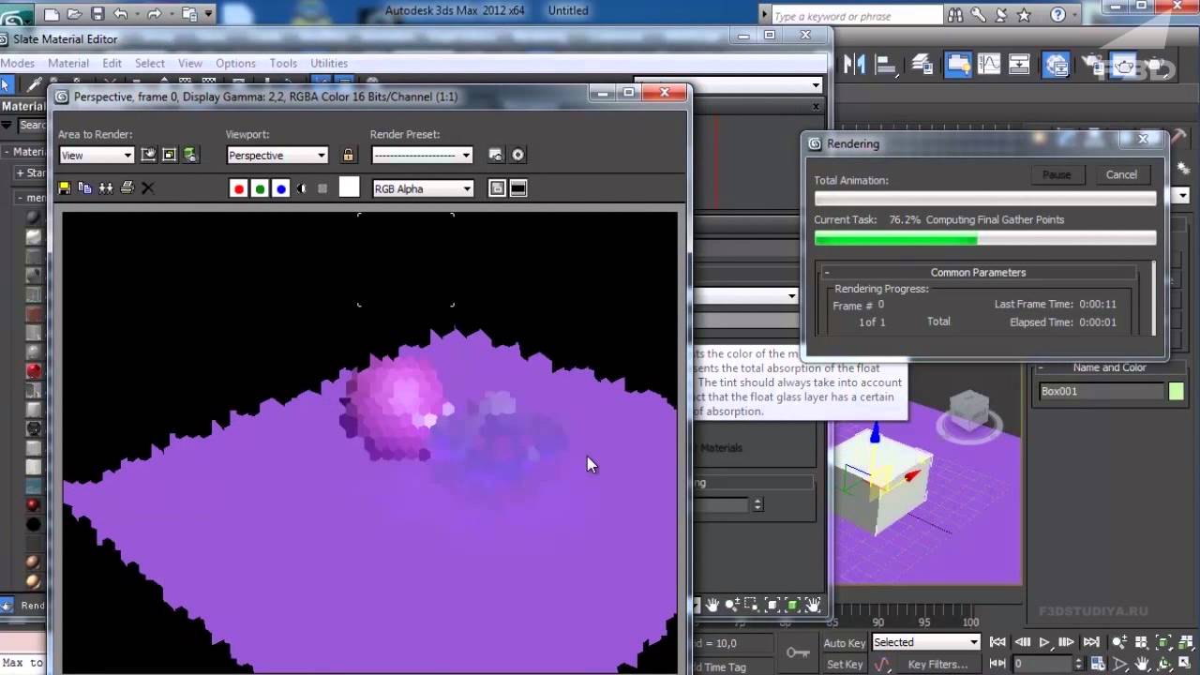Click the star favorites icon in title bar
This screenshot has height=675, width=1200.
point(1024,15)
